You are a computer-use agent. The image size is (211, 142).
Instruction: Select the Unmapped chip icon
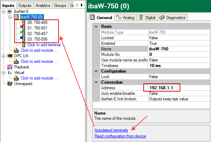pos(10,84)
